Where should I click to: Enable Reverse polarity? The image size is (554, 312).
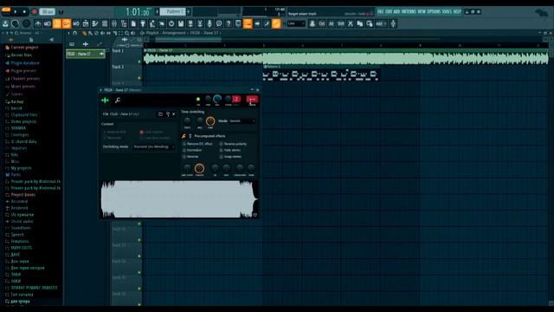tap(233, 144)
